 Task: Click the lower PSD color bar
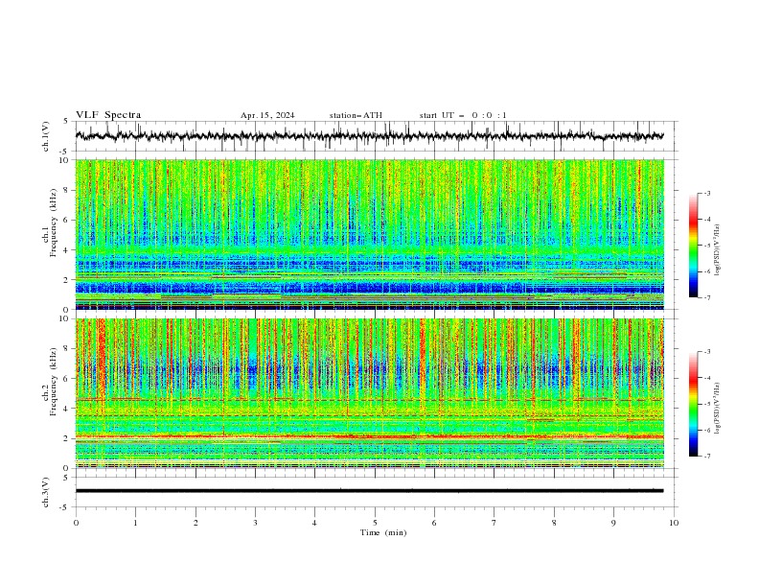click(x=693, y=404)
